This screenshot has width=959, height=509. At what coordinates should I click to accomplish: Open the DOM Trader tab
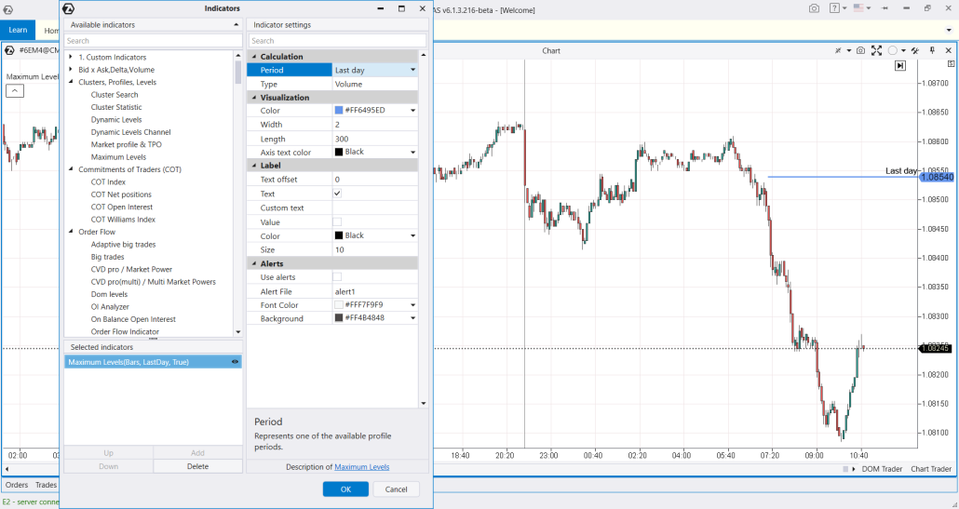(881, 469)
